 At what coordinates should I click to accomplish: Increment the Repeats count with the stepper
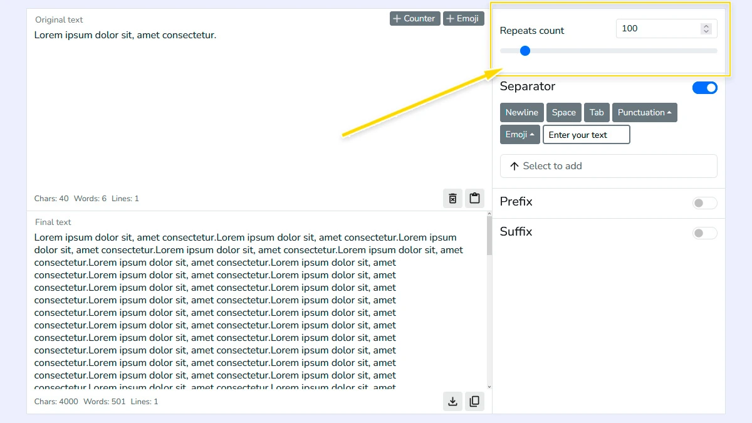click(706, 26)
